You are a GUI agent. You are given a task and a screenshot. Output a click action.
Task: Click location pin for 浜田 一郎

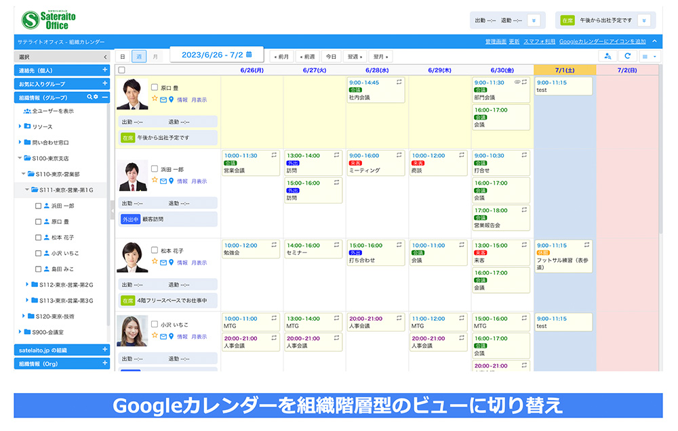pyautogui.click(x=172, y=181)
